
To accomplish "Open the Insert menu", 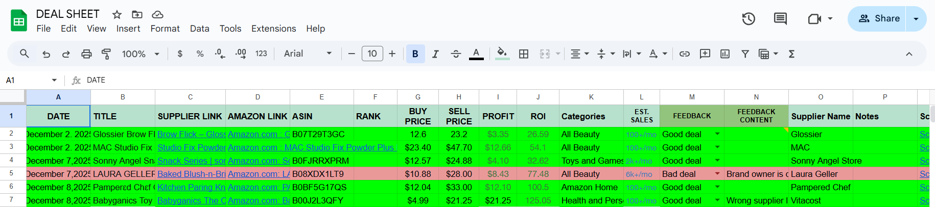I will click(x=128, y=29).
